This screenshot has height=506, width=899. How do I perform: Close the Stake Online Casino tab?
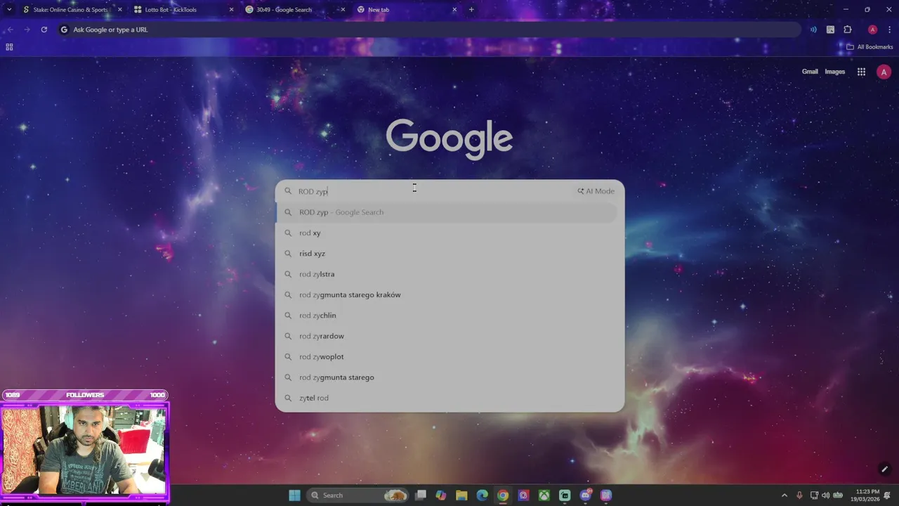119,10
